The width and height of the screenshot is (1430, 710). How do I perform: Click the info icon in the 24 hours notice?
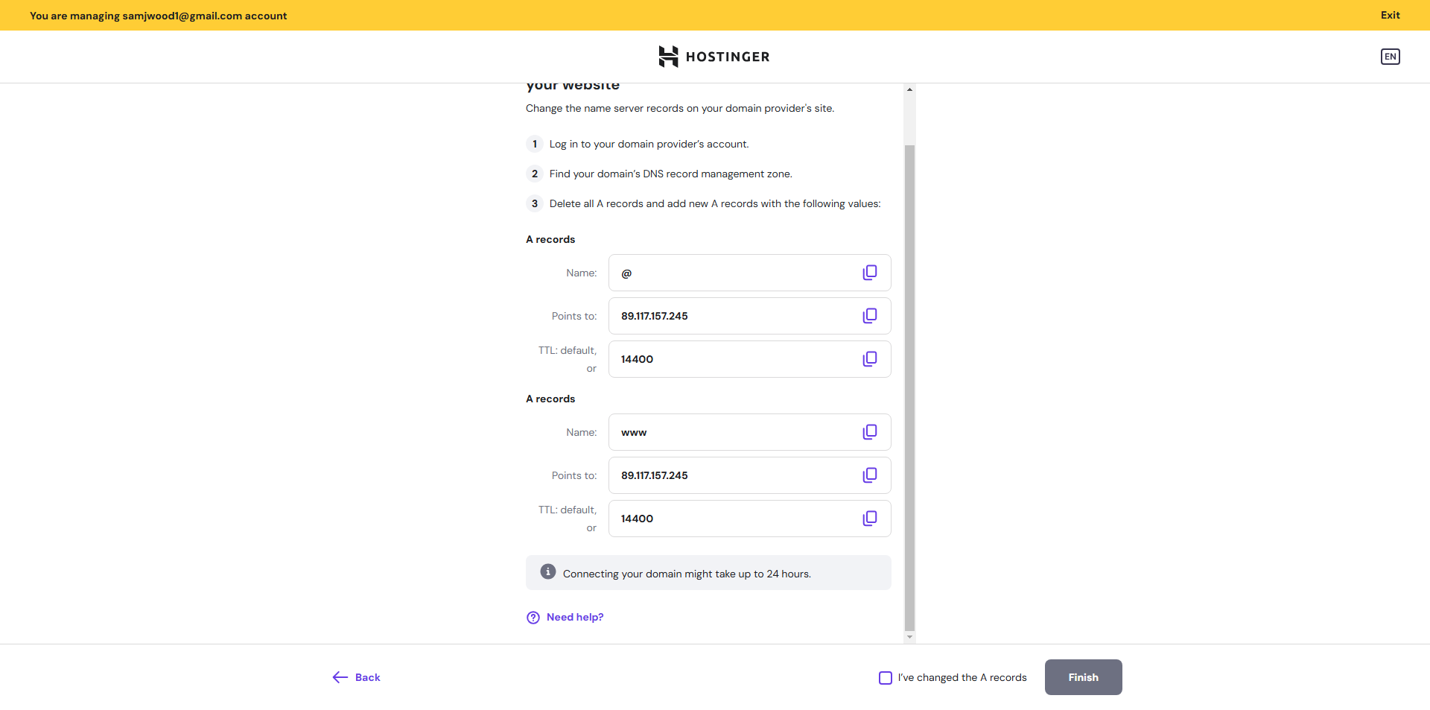548,571
